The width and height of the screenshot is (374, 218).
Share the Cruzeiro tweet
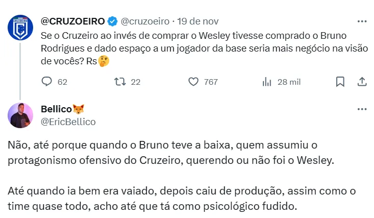pyautogui.click(x=361, y=82)
